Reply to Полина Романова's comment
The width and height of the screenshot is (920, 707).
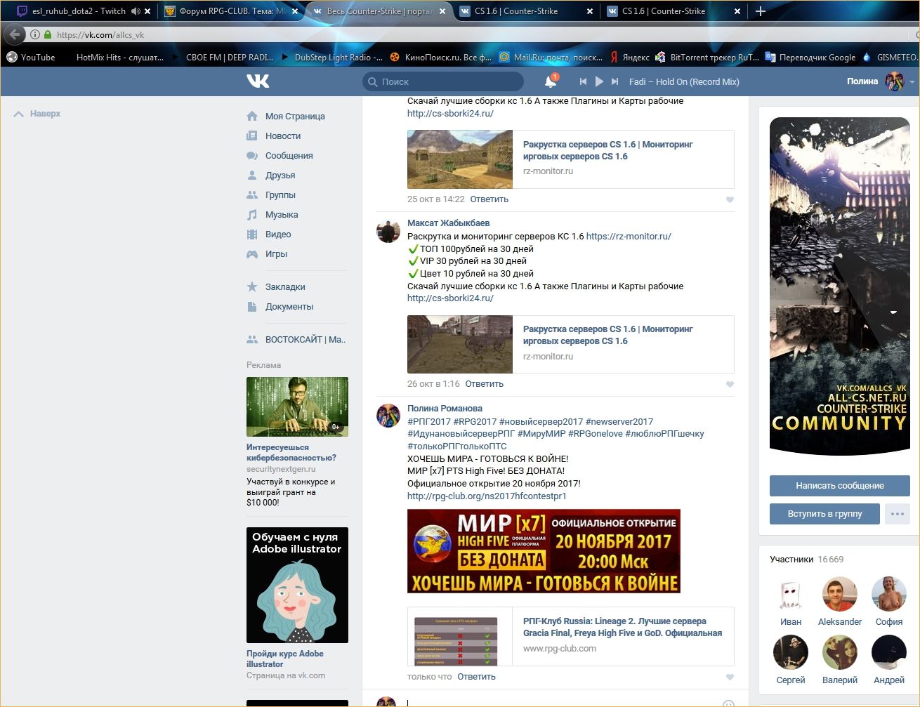477,676
